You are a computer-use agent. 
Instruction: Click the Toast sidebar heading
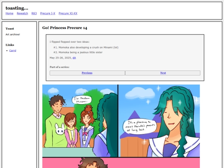point(10,29)
